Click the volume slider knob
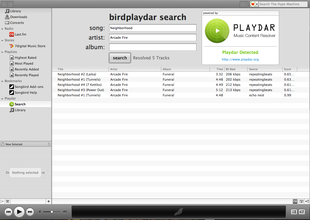This screenshot has height=220, width=310. pos(52,212)
